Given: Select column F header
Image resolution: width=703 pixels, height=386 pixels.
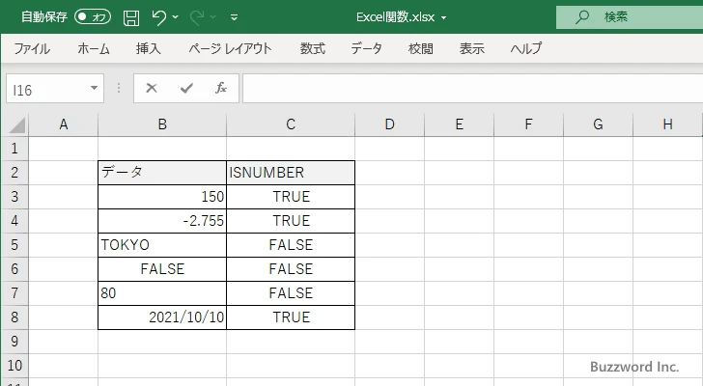Looking at the screenshot, I should click(x=528, y=124).
